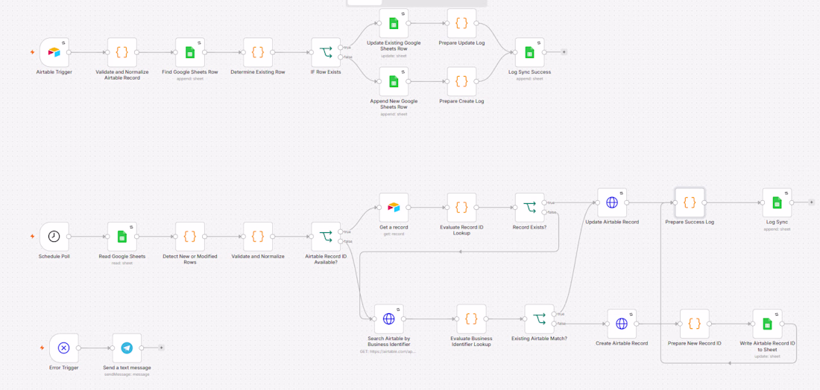Click true output of Existing Airtable Match?
The width and height of the screenshot is (820, 390).
tap(555, 314)
